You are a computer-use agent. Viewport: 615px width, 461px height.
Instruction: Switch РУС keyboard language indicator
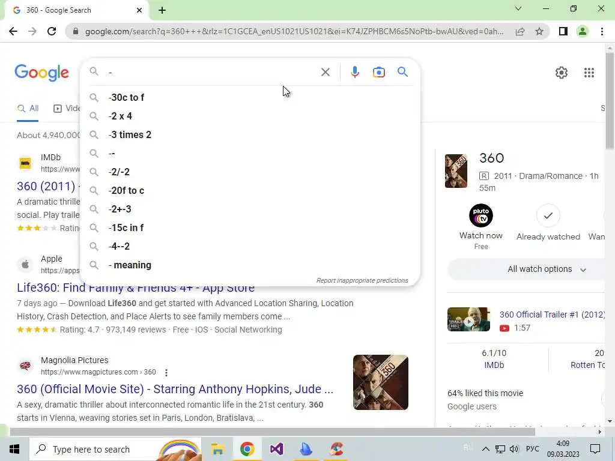click(x=532, y=449)
